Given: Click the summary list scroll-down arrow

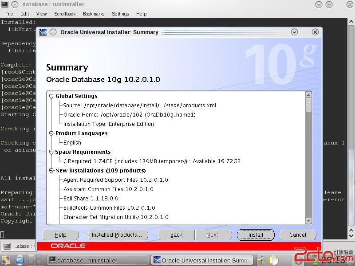Looking at the screenshot, I should (308, 220).
